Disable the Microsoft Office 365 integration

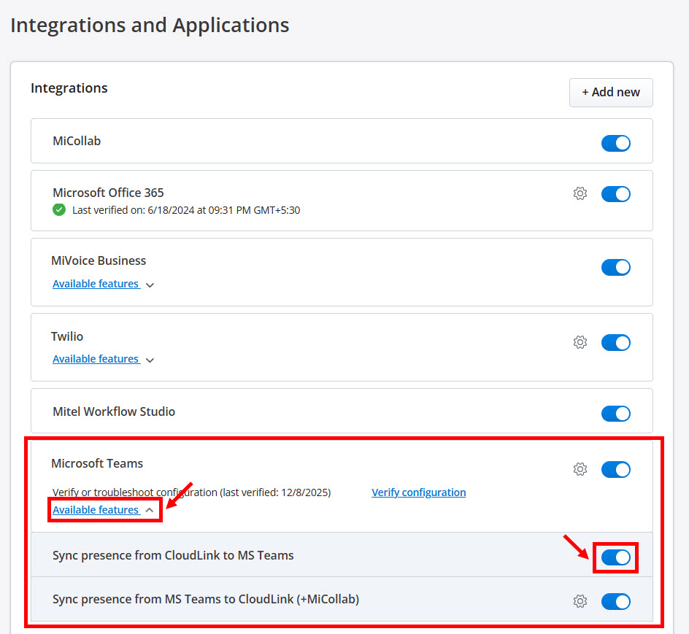tap(615, 194)
